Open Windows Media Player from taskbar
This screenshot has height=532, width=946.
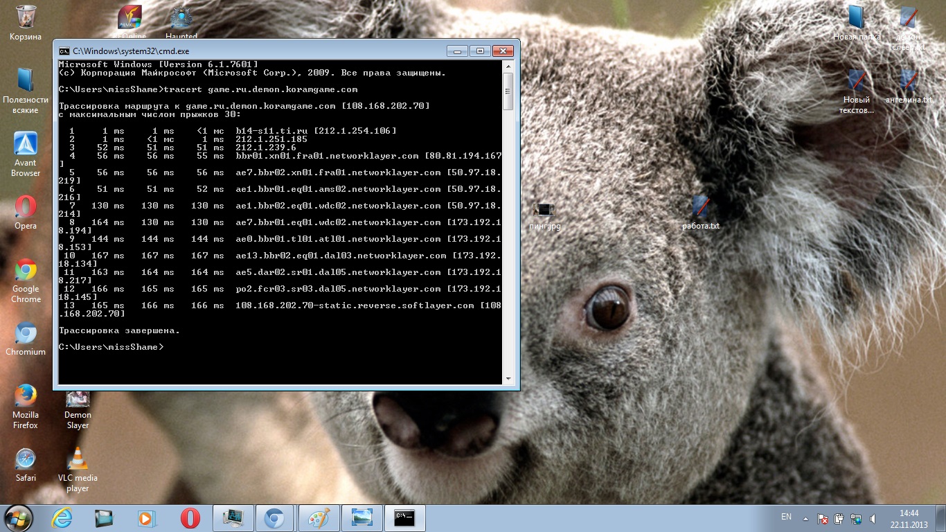146,518
